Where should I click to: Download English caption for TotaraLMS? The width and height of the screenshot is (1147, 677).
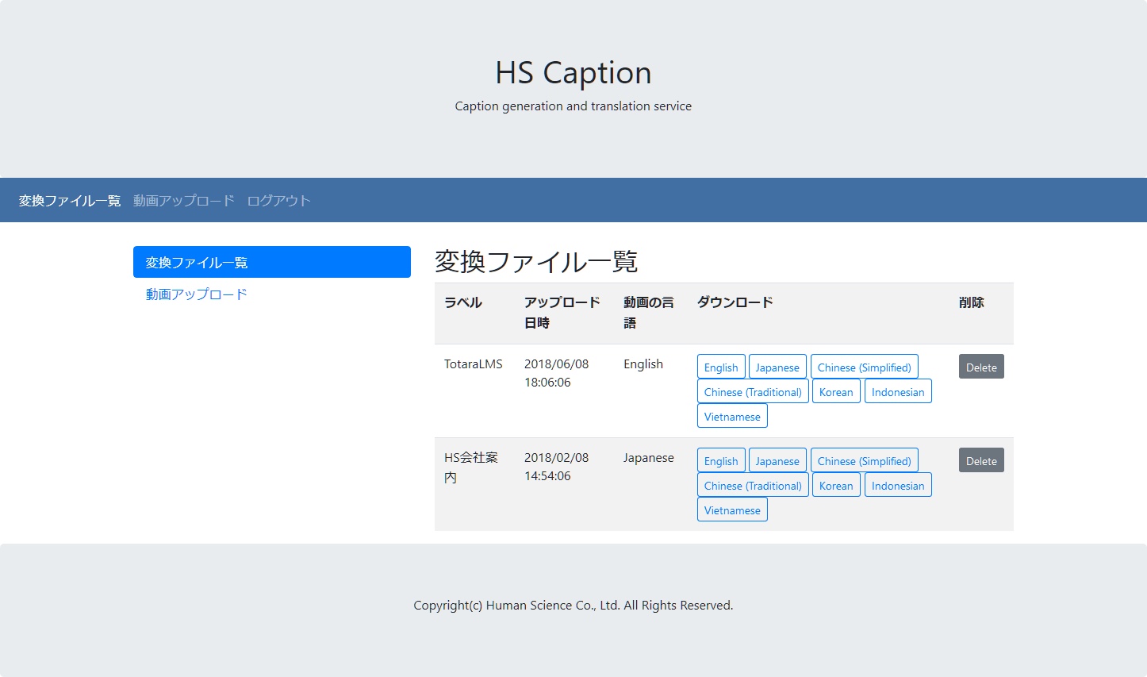point(721,367)
